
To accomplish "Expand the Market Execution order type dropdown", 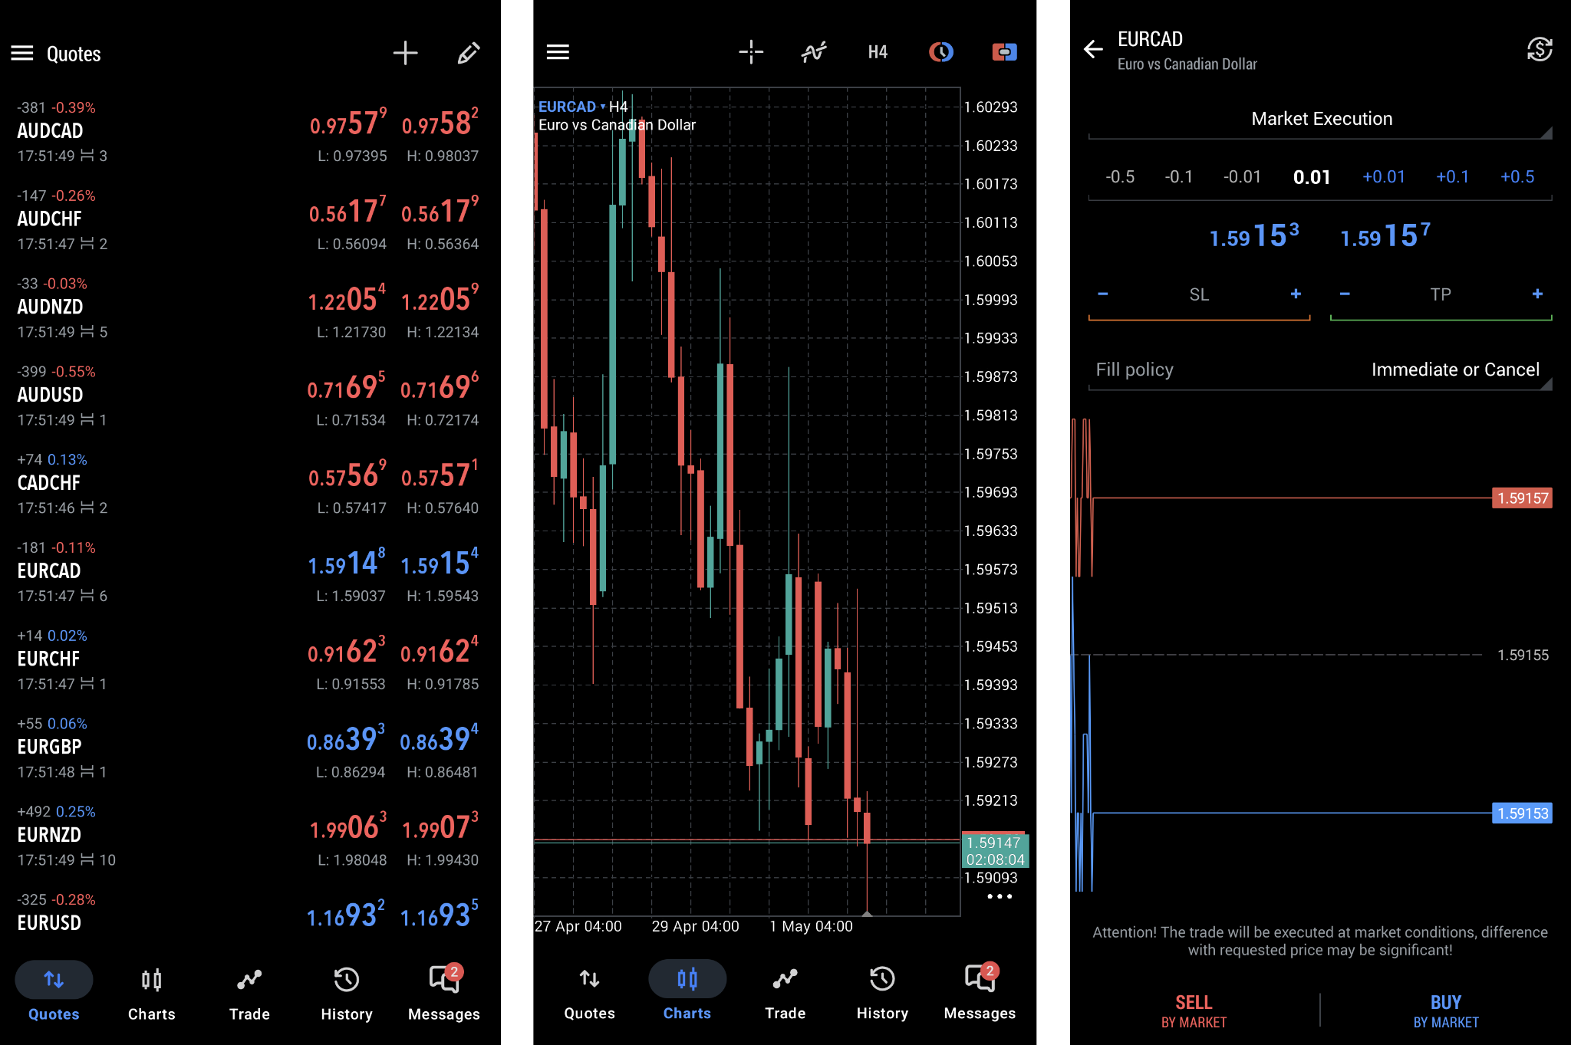I will (x=1320, y=120).
